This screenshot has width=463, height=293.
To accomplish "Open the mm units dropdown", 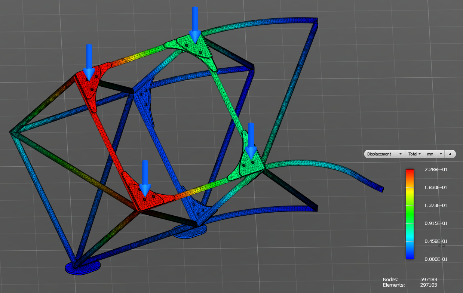I will (x=434, y=154).
